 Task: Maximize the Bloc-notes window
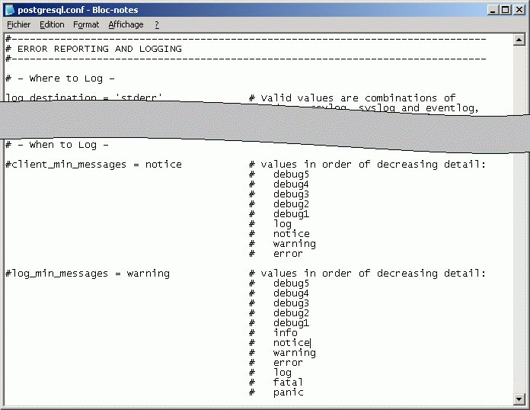click(504, 10)
